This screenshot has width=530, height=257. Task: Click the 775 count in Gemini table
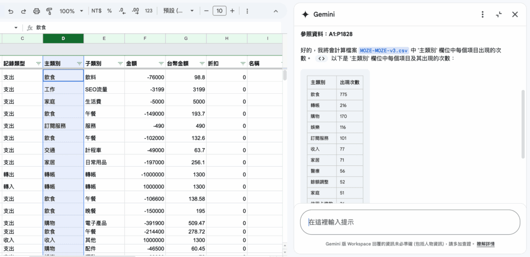(x=350, y=94)
